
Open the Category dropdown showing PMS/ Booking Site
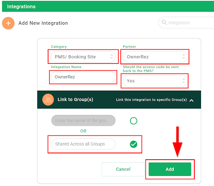pos(83,57)
